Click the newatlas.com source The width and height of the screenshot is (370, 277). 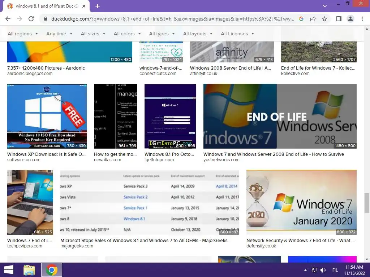point(108,160)
